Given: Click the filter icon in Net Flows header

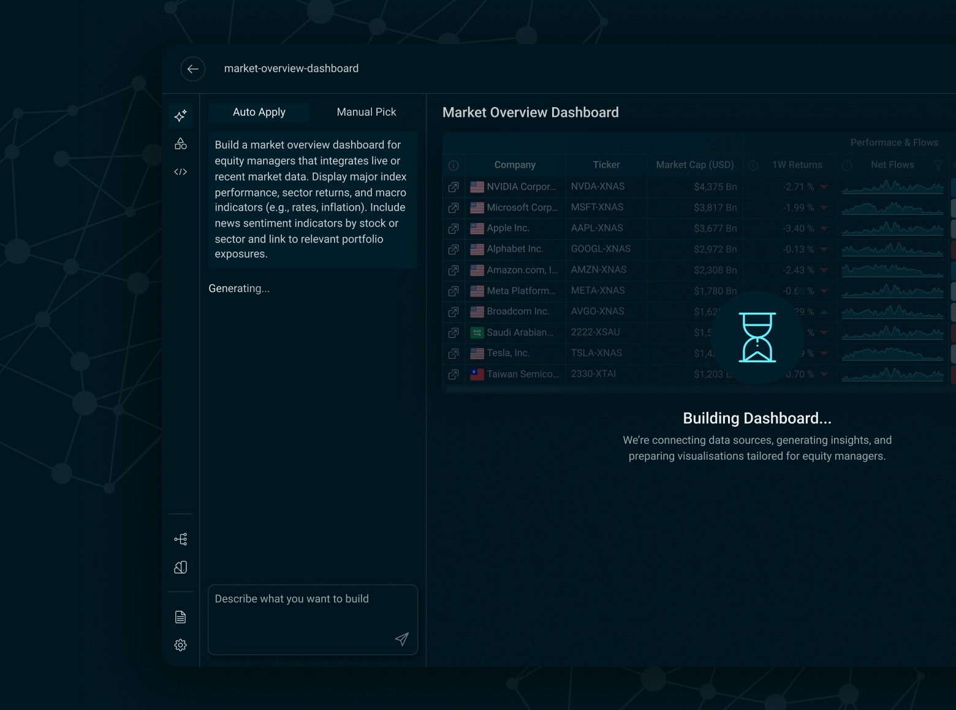Looking at the screenshot, I should click(938, 165).
